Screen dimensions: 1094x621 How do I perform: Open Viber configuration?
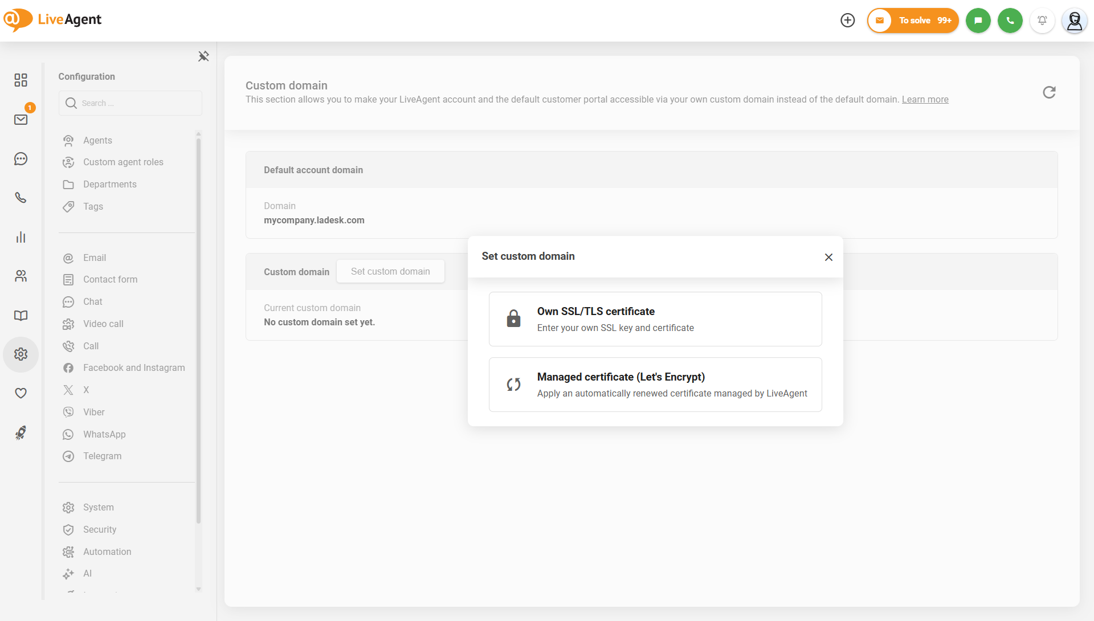click(94, 412)
